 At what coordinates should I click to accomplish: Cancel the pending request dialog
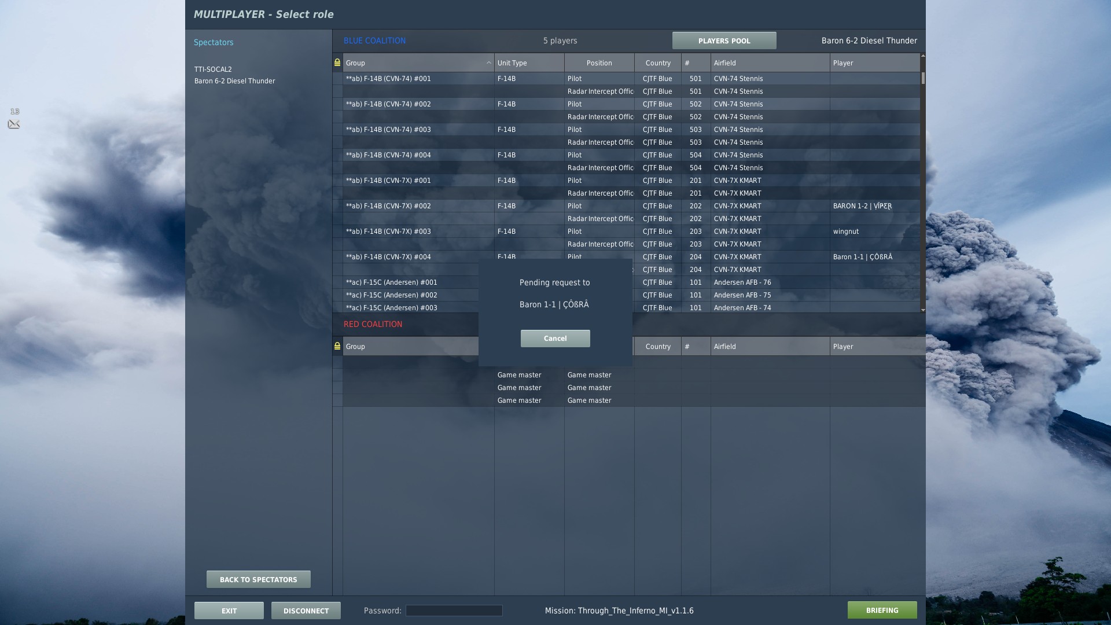coord(555,339)
